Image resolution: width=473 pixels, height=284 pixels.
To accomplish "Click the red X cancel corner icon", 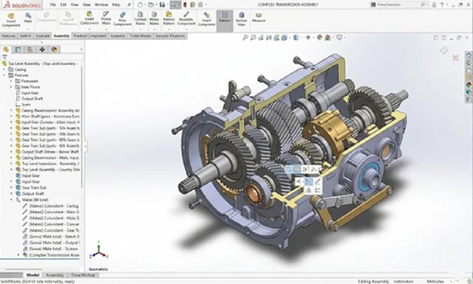I will pos(455,58).
